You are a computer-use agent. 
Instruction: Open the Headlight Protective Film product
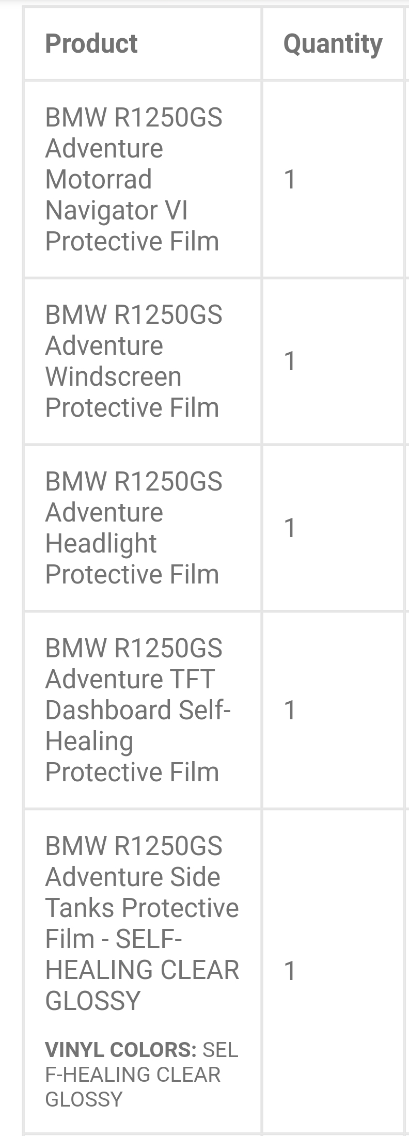133,528
